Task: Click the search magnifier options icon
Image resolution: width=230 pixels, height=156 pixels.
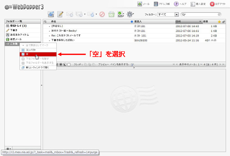Action: click(184, 14)
